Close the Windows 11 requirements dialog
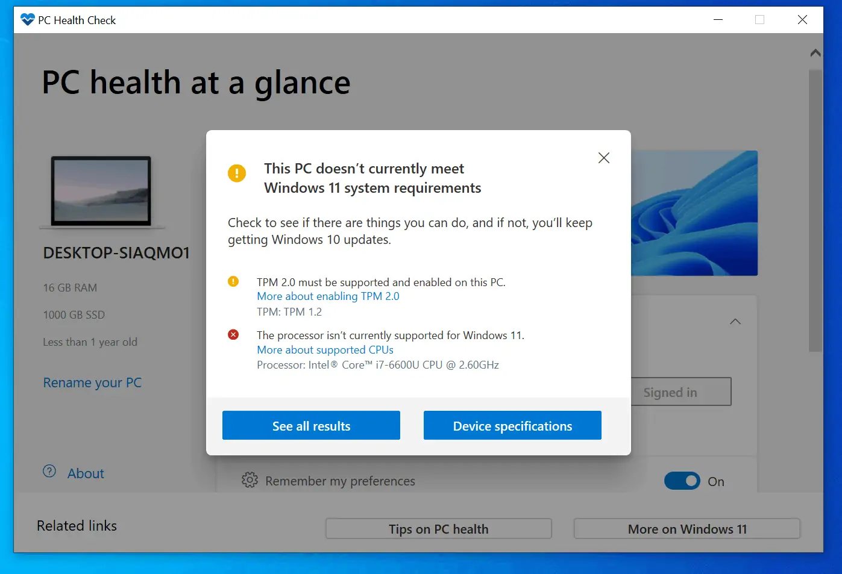Viewport: 842px width, 574px height. (604, 158)
